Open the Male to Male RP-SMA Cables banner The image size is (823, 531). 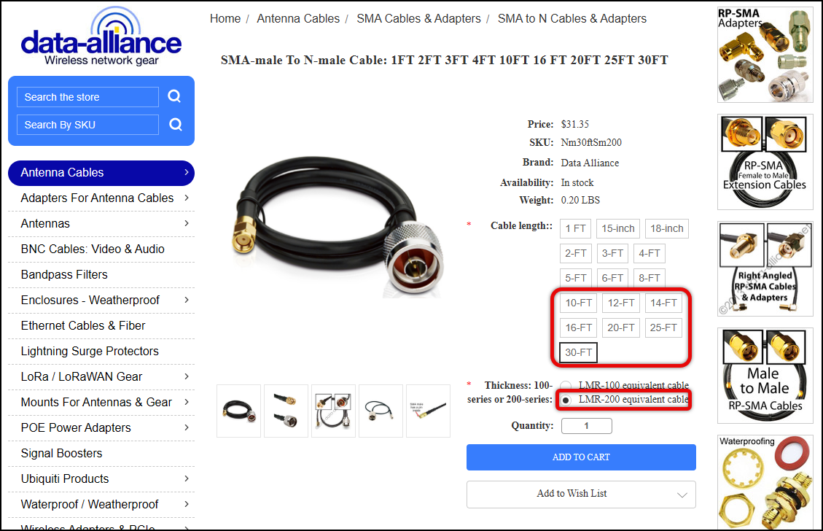(x=765, y=376)
